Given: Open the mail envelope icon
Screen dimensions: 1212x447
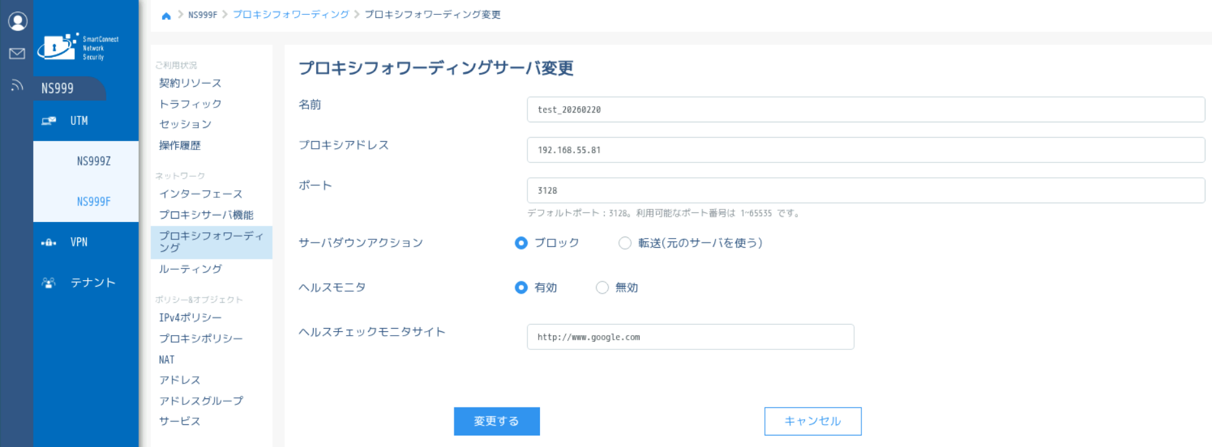Looking at the screenshot, I should [x=17, y=53].
